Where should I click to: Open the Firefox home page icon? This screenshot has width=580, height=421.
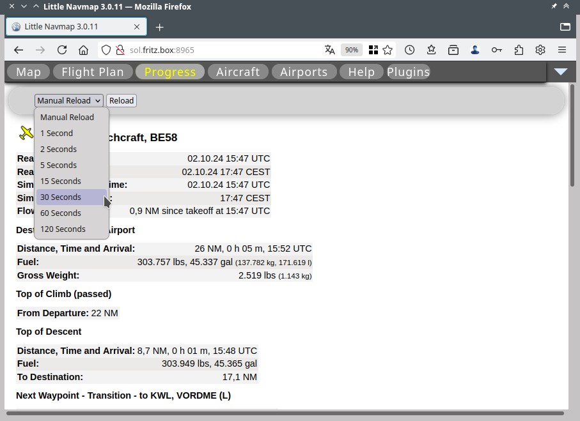pos(84,50)
